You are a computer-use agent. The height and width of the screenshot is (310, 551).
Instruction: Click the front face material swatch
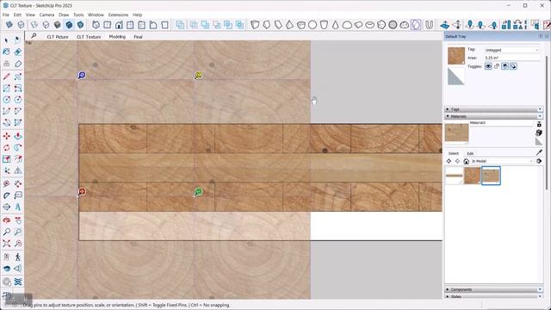coord(456,56)
